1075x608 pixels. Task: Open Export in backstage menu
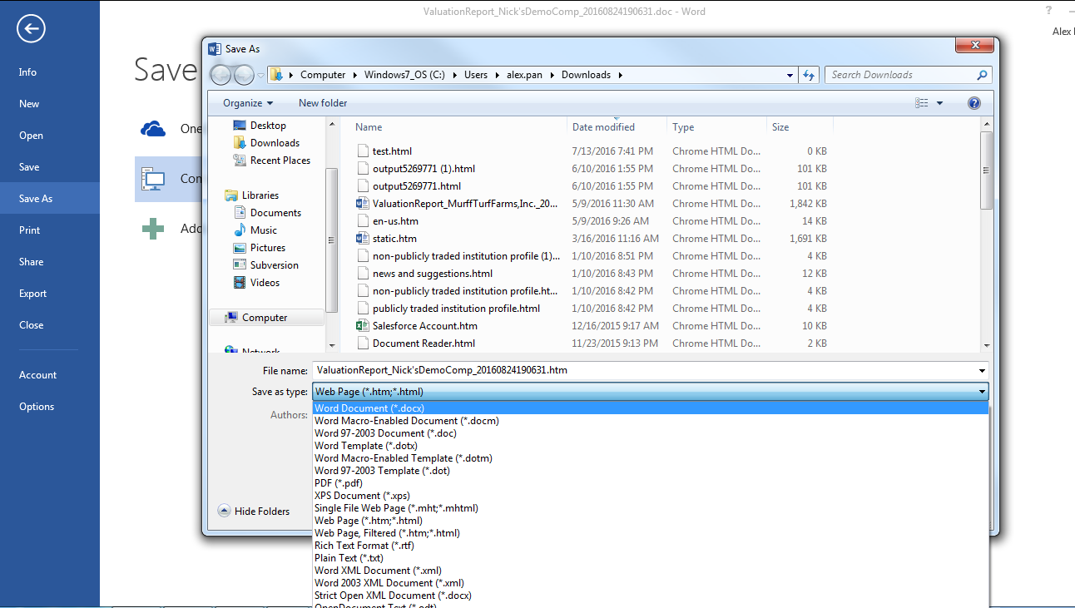tap(50, 294)
